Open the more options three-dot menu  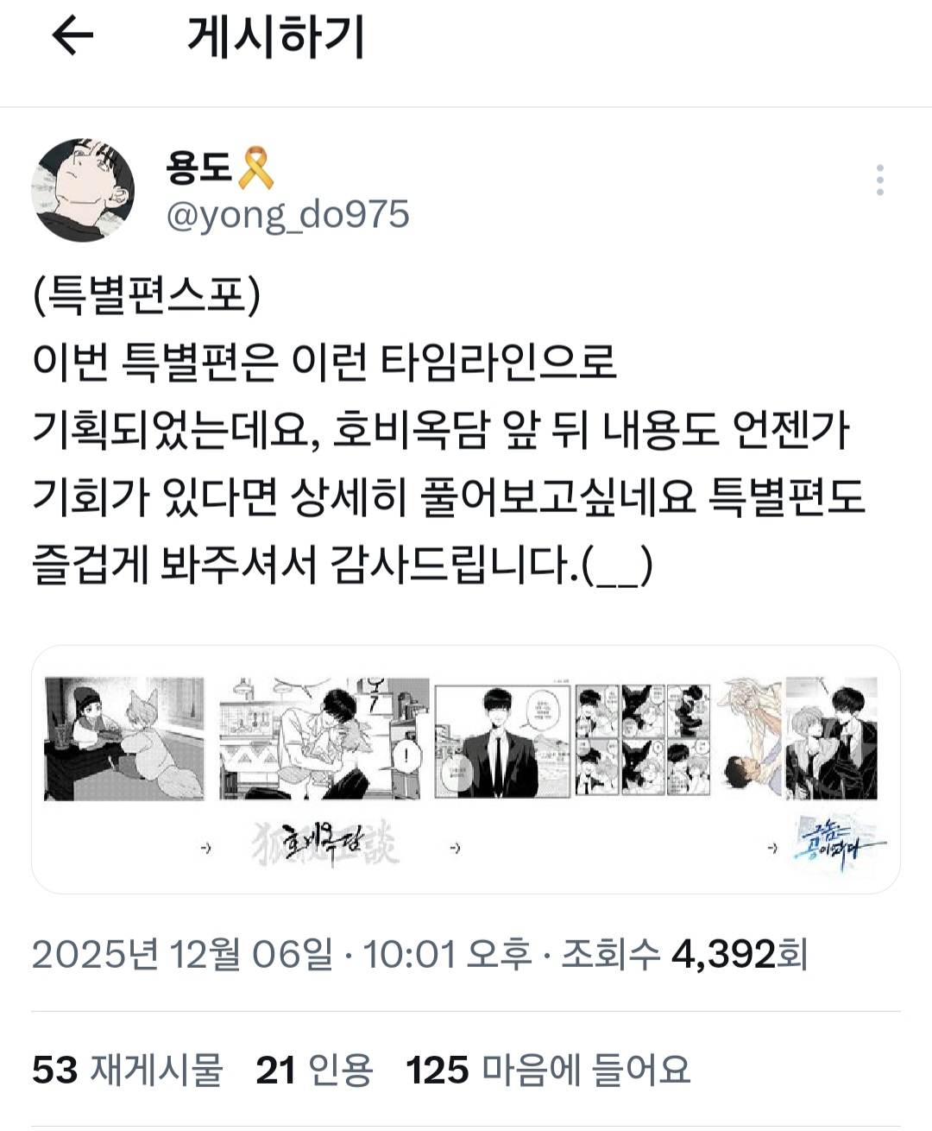pyautogui.click(x=879, y=180)
